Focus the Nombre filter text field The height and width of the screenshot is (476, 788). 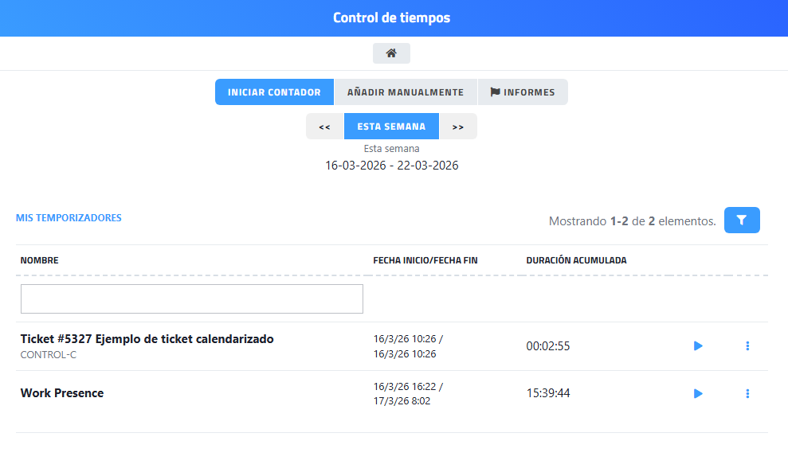tap(191, 298)
